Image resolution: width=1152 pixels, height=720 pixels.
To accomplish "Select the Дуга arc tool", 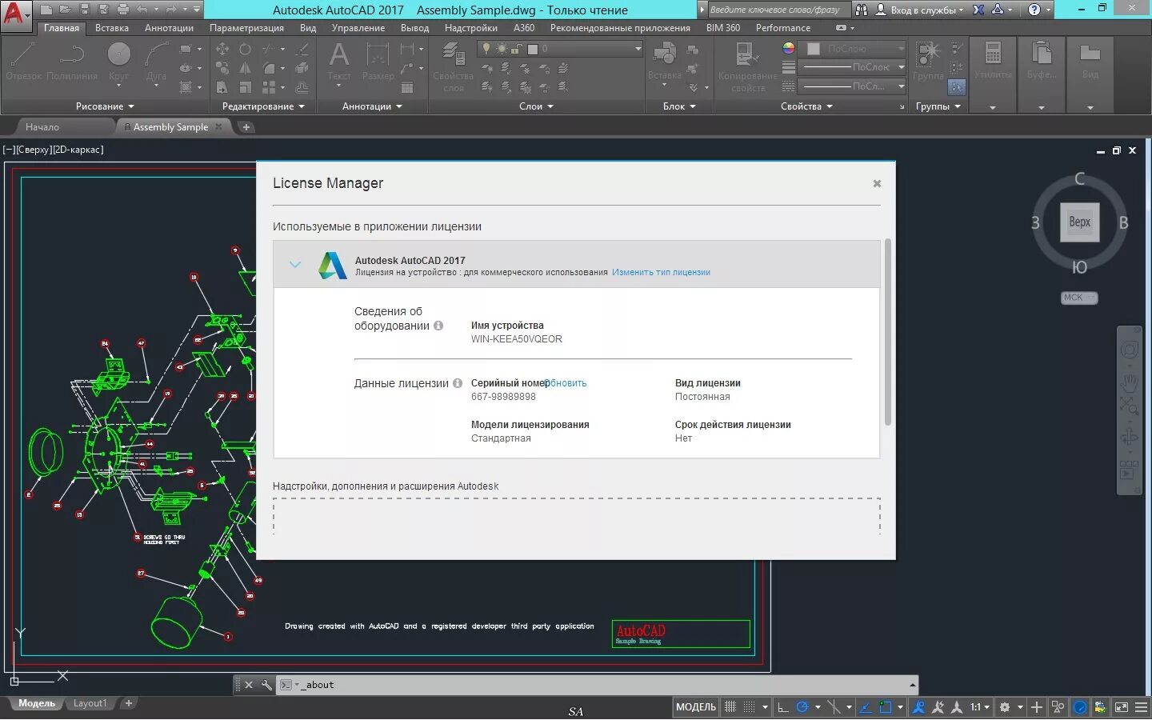I will 156,62.
